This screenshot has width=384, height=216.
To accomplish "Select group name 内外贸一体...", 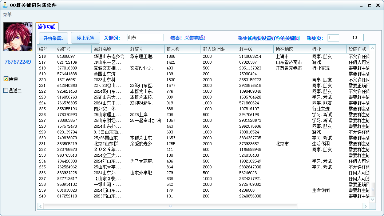I will 107,109.
